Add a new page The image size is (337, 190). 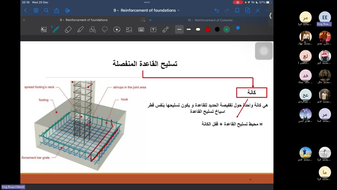coord(247,10)
